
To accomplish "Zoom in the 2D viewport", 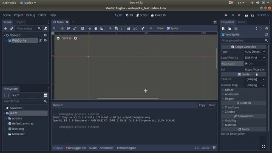I will 76,38.
